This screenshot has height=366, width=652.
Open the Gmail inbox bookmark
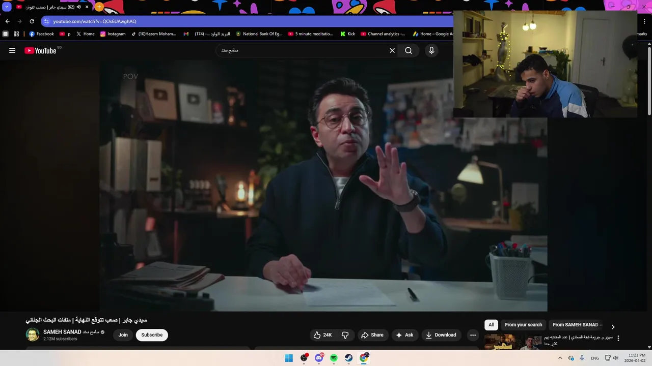206,34
